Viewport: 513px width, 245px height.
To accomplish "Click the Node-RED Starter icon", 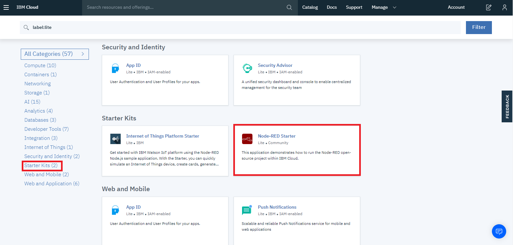I will [x=247, y=139].
